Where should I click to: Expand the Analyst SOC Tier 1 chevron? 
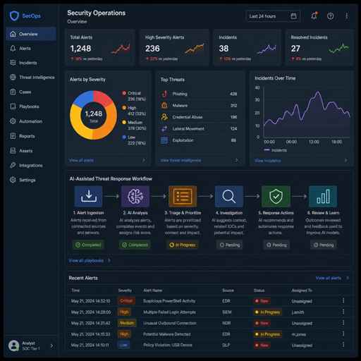click(51, 345)
